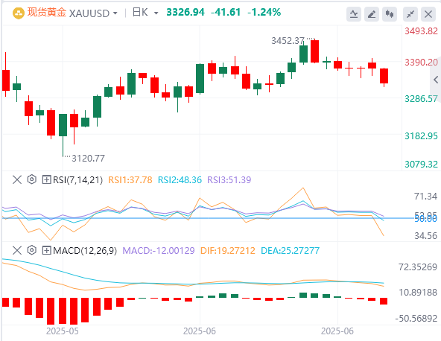The image size is (441, 341).
Task: Expand the right side panel arrow
Action: (436, 80)
